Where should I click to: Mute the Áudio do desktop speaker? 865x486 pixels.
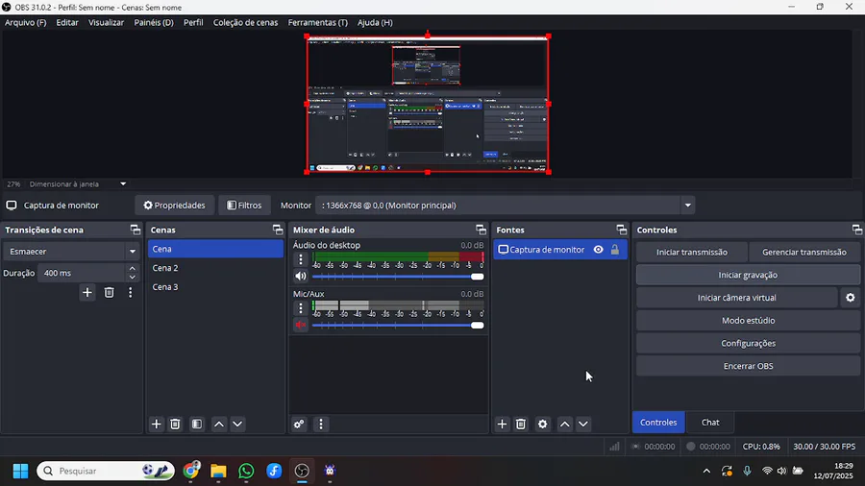point(301,276)
